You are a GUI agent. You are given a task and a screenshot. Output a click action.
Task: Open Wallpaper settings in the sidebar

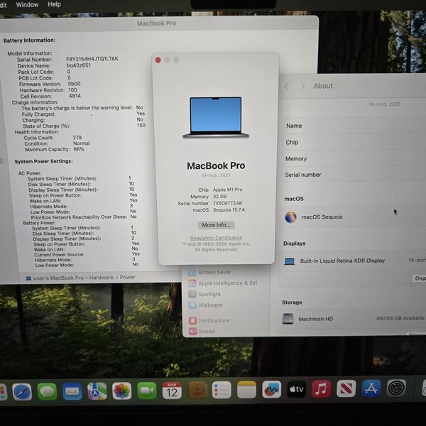pos(206,305)
